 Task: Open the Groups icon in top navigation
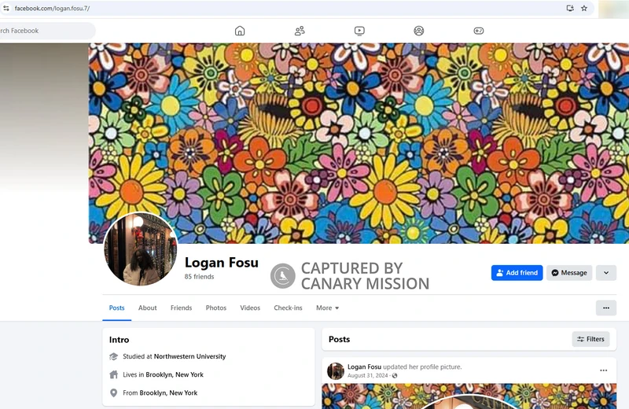(x=419, y=31)
